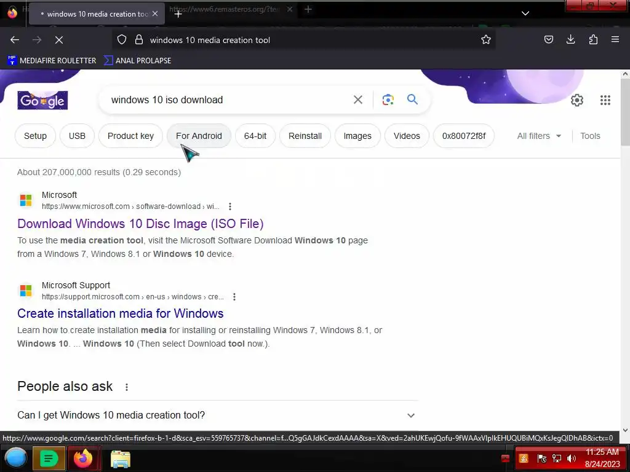Search by image with Google Lens icon

[388, 100]
